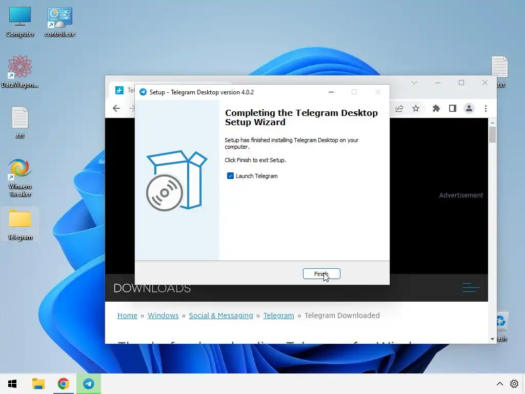
Task: Click the Finish button in Setup
Action: [x=321, y=274]
